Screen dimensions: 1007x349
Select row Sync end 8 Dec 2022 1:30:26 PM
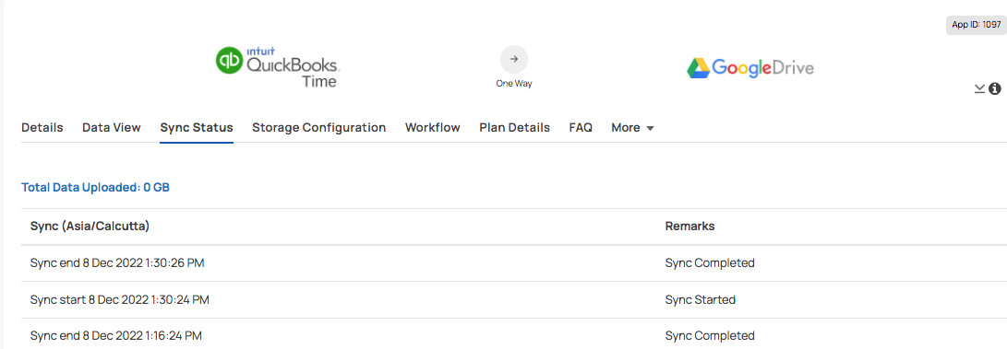514,263
